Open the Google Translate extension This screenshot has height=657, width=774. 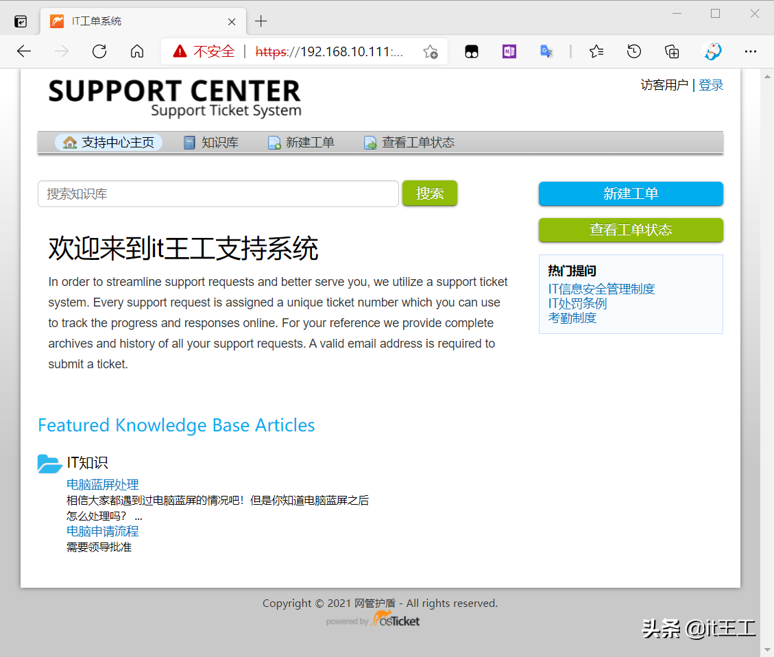point(546,51)
